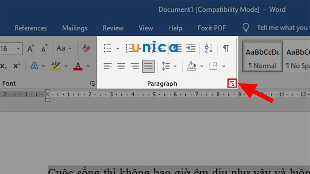Apply paragraph shading paint bucket

pyautogui.click(x=191, y=66)
